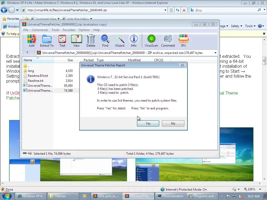The image size is (267, 200).
Task: Open the Comment tool
Action: 168,41
